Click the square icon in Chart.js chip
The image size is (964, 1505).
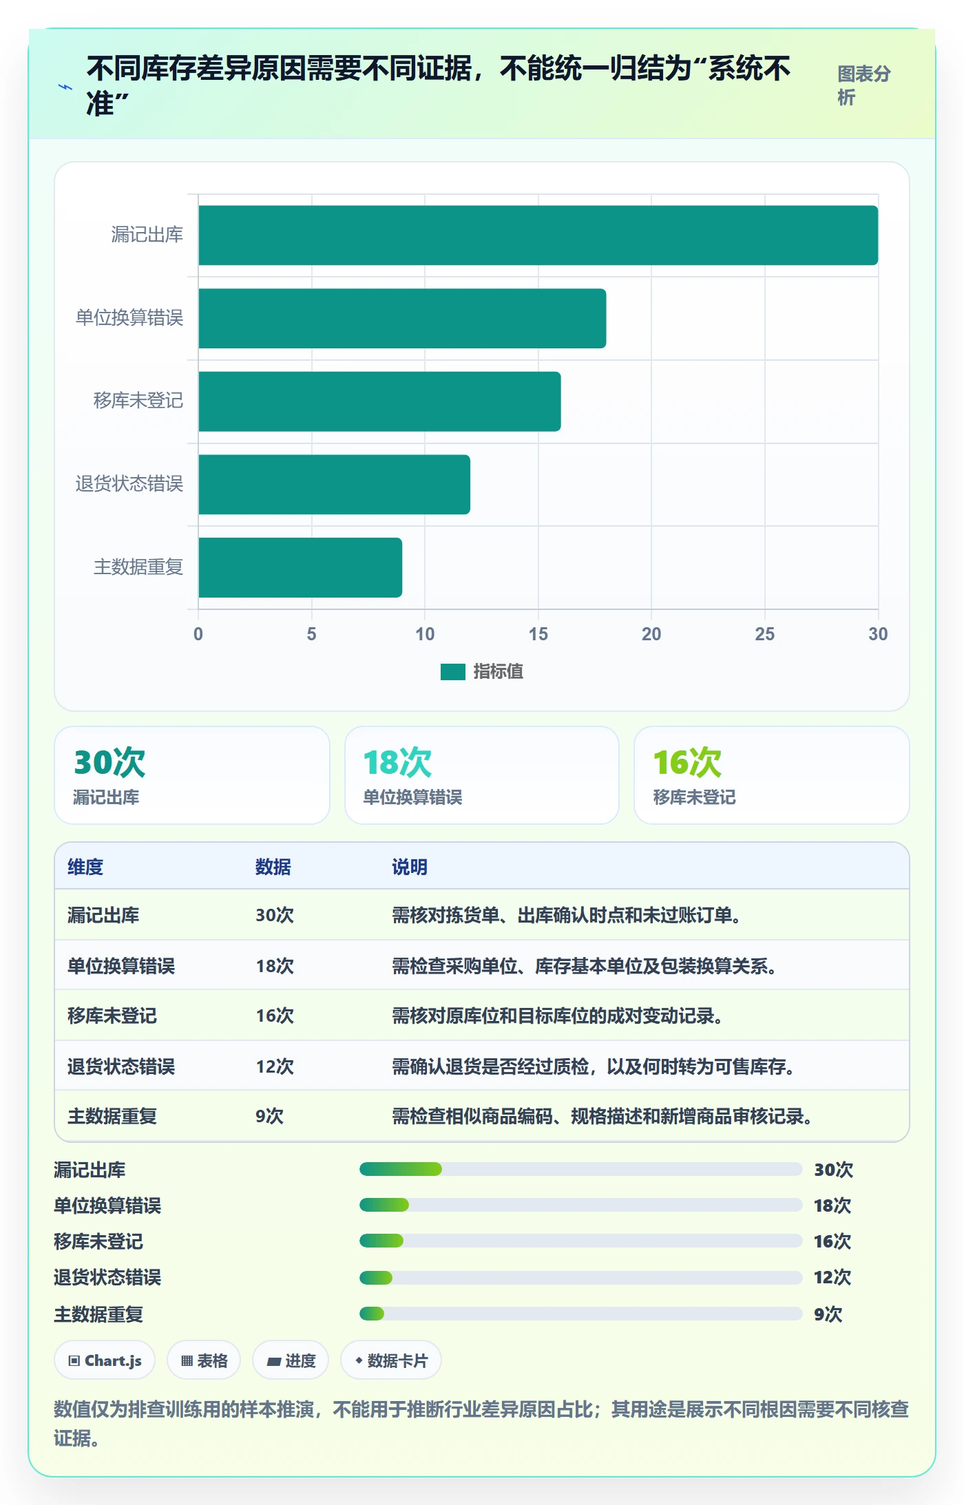(x=74, y=1361)
